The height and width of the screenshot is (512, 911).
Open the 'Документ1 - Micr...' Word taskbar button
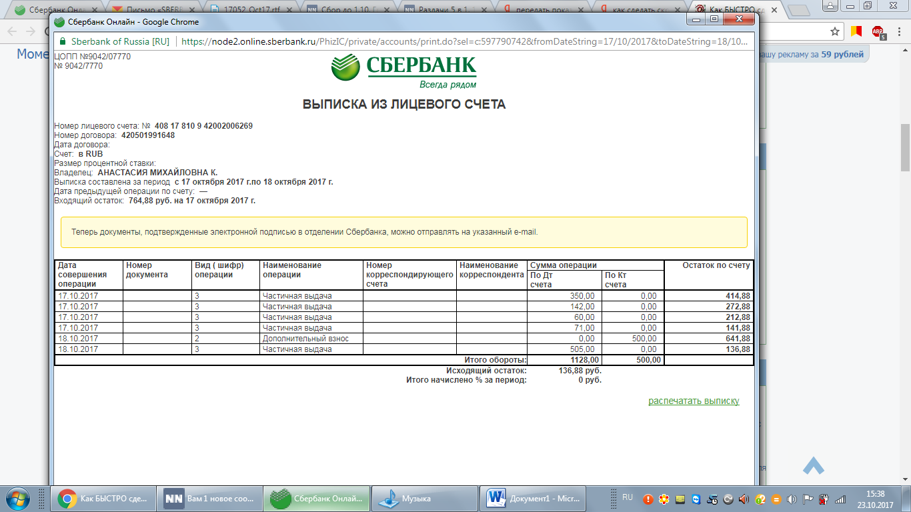click(533, 498)
